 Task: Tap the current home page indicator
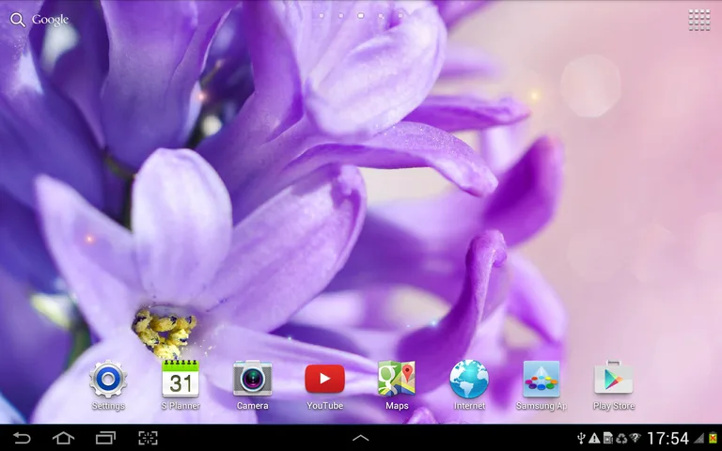point(361,16)
